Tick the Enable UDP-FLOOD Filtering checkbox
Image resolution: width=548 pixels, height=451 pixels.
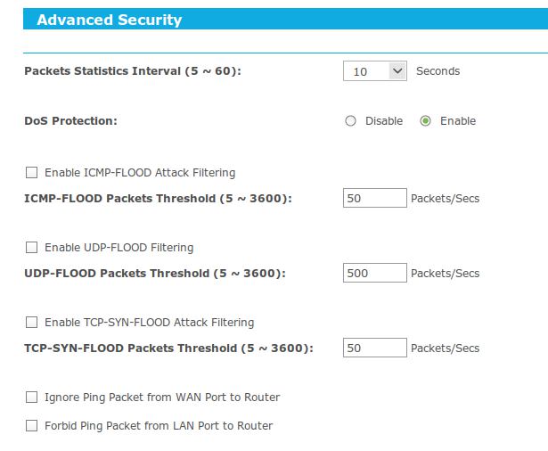(x=32, y=248)
